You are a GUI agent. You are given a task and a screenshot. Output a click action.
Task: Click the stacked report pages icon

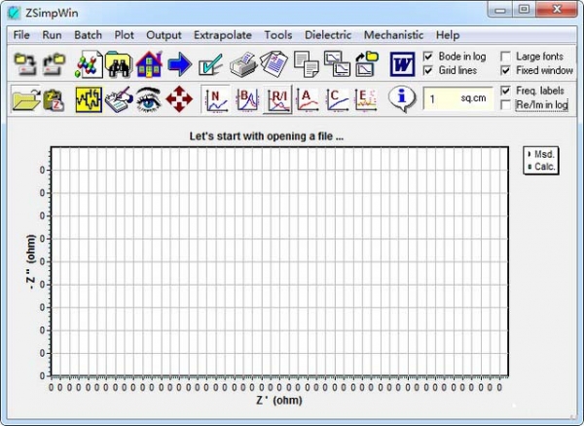[x=274, y=64]
